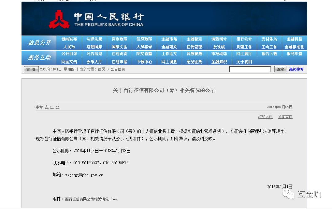Click the article title 关于百行征信有限公司（筹）相关情况的公示
The height and width of the screenshot is (209, 332).
click(164, 91)
